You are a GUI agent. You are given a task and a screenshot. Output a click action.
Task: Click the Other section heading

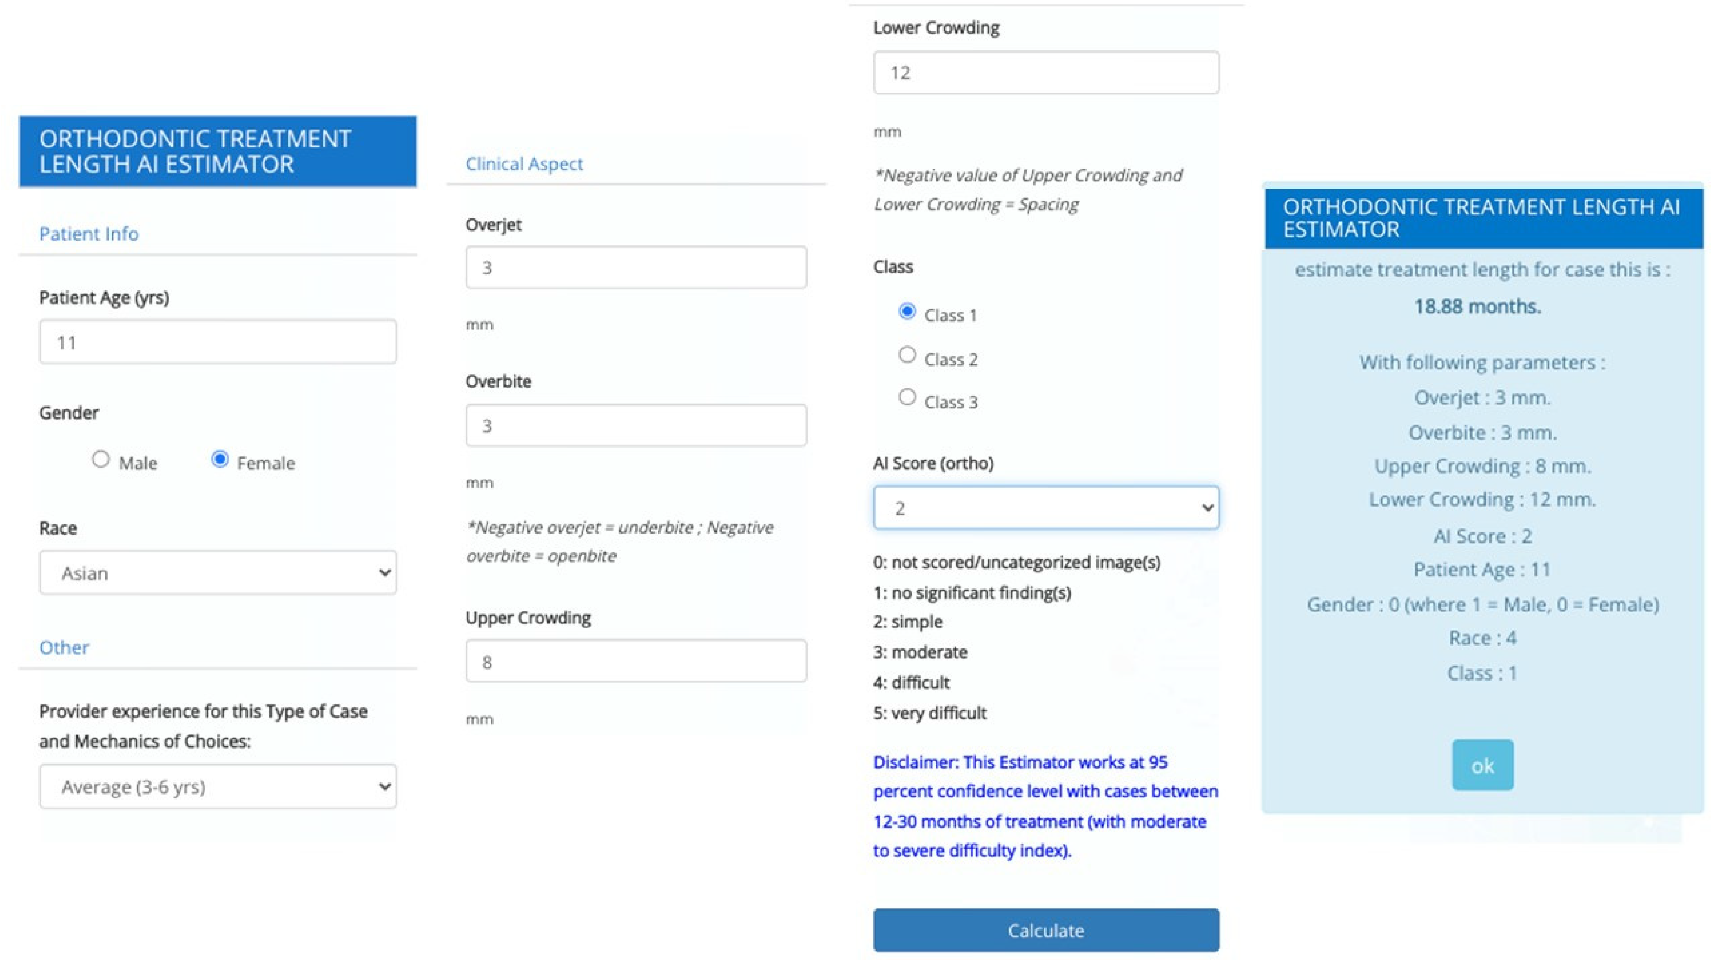[64, 647]
